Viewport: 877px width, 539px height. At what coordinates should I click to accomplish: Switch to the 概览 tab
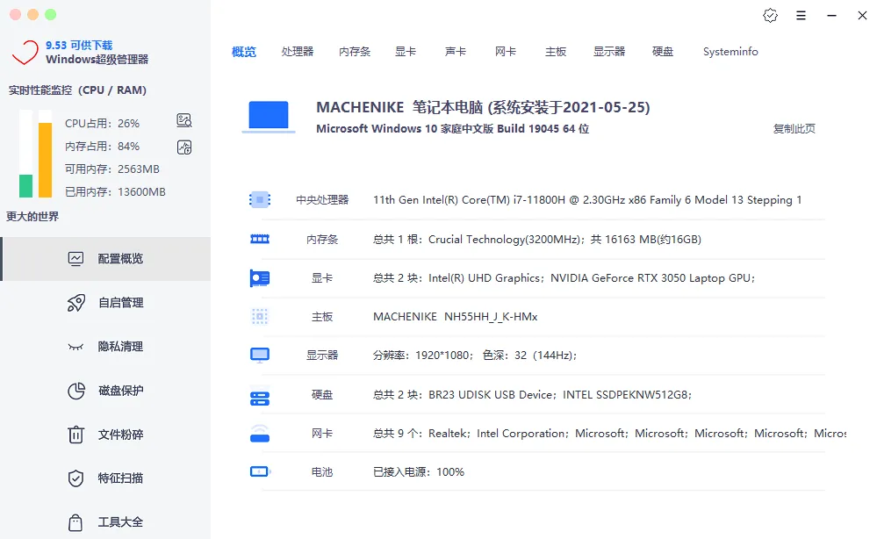(x=244, y=52)
